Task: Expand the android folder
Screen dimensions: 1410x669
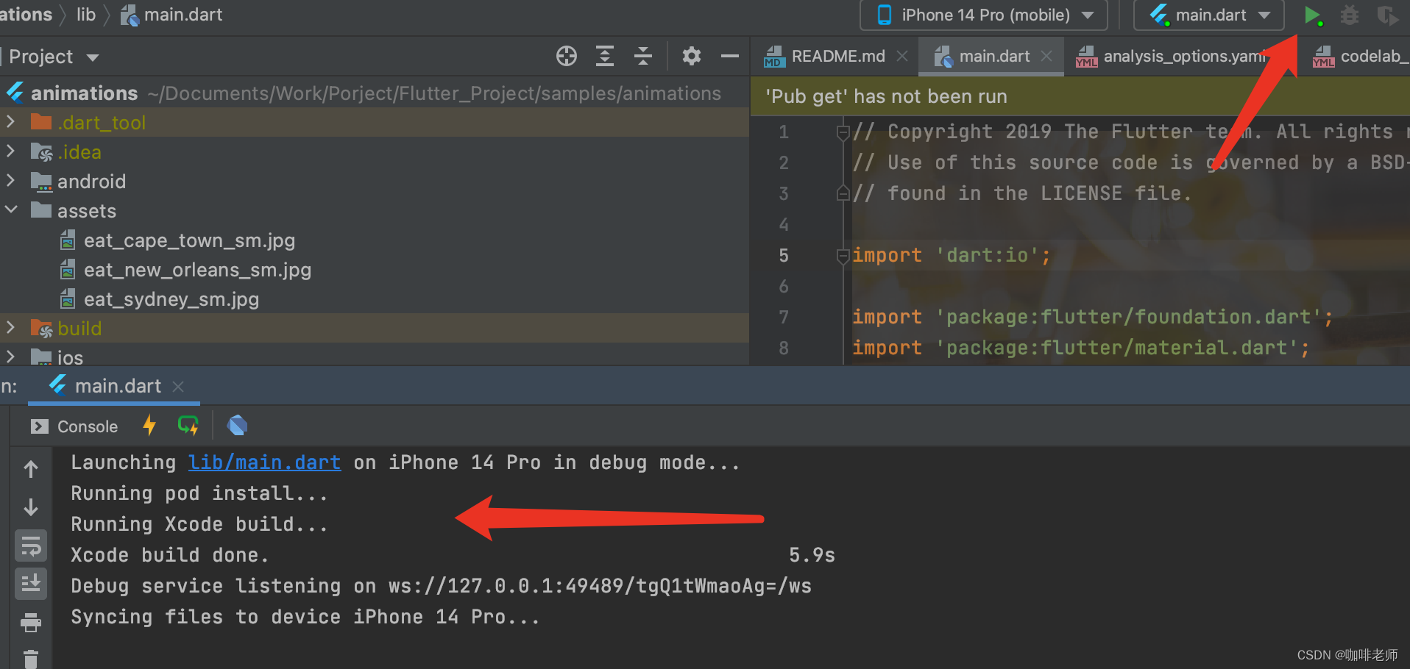Action: [x=10, y=181]
